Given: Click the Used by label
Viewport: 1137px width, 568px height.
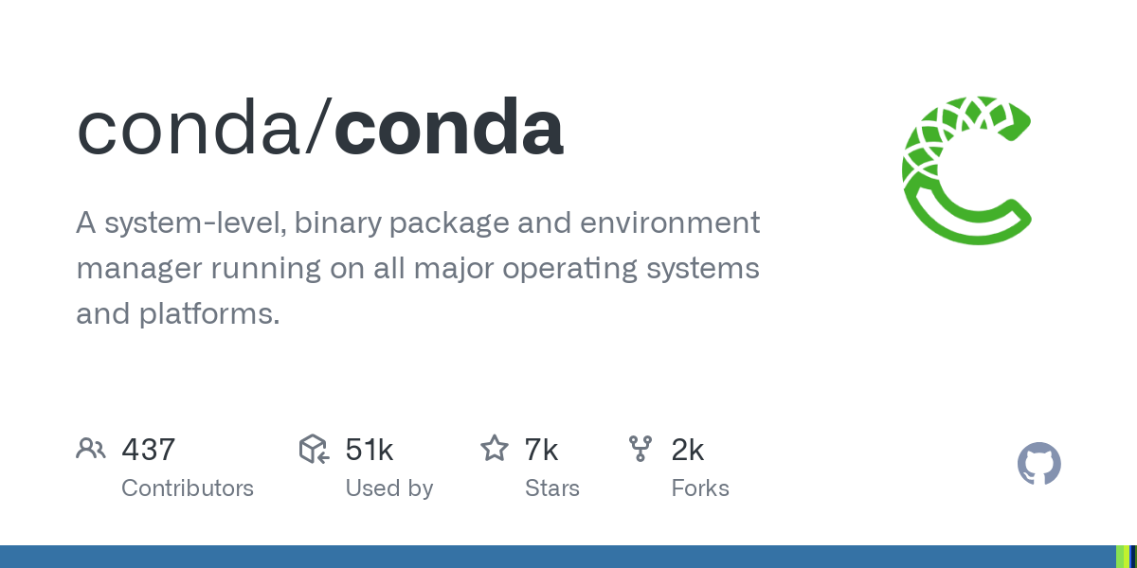Looking at the screenshot, I should pos(389,488).
